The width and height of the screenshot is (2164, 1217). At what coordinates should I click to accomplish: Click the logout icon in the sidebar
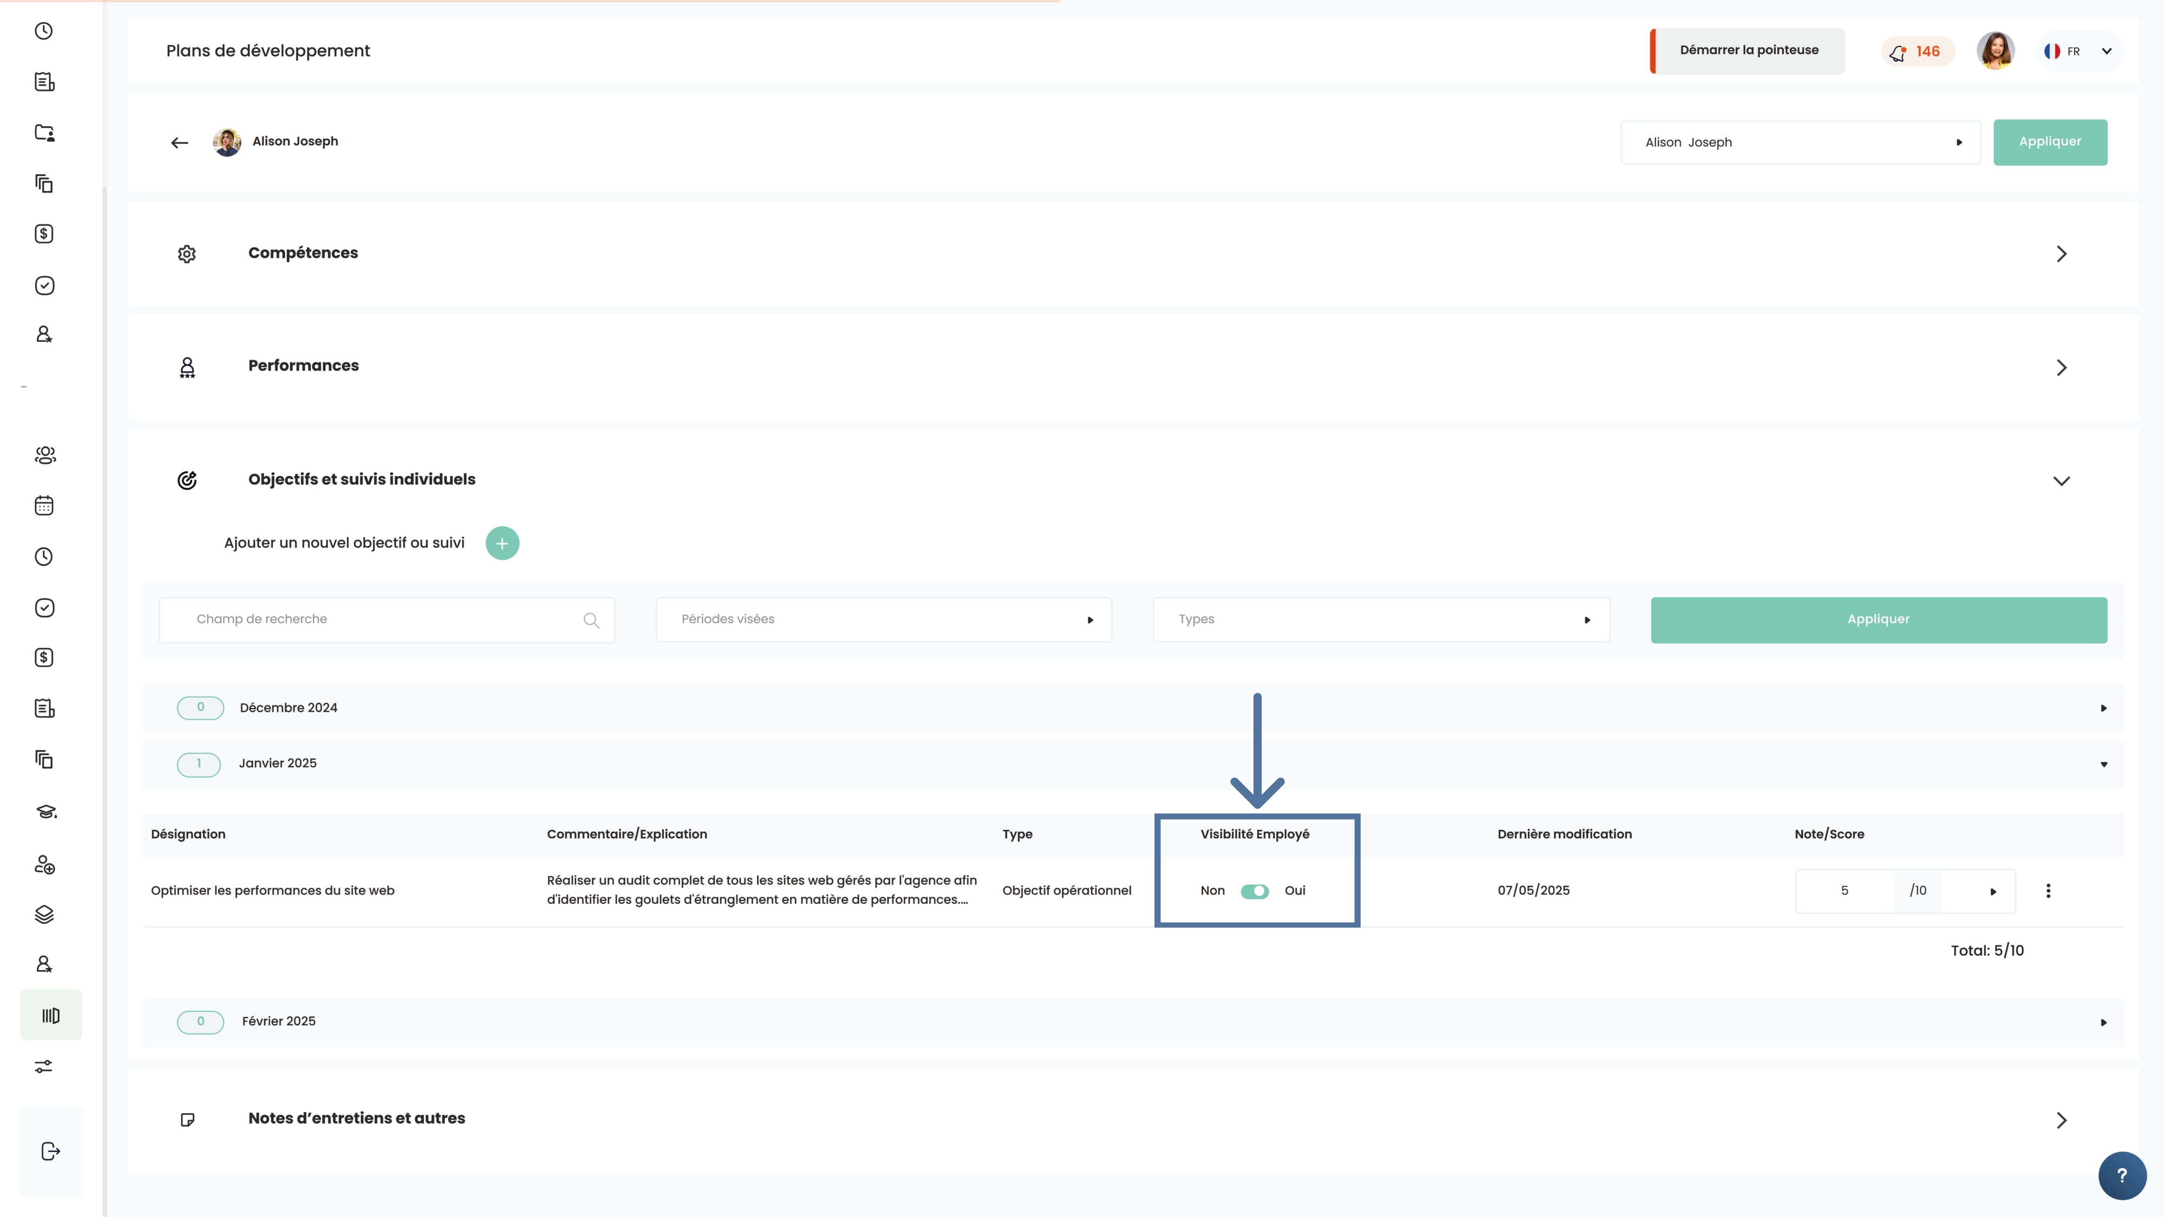(x=50, y=1150)
